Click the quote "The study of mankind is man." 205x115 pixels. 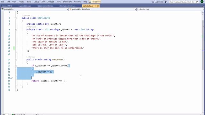pyautogui.click(x=50, y=42)
